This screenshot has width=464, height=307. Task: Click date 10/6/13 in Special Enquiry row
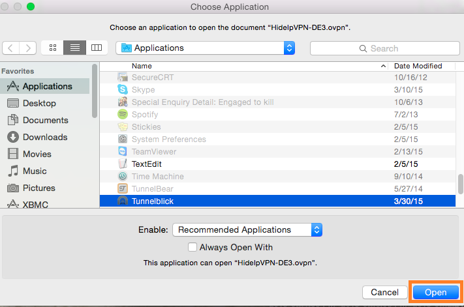(409, 102)
